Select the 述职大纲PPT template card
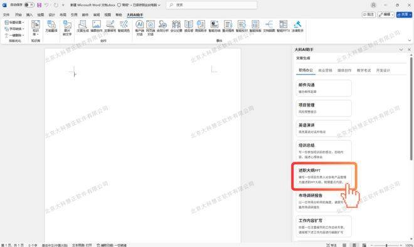414x247 pixels. 324,176
